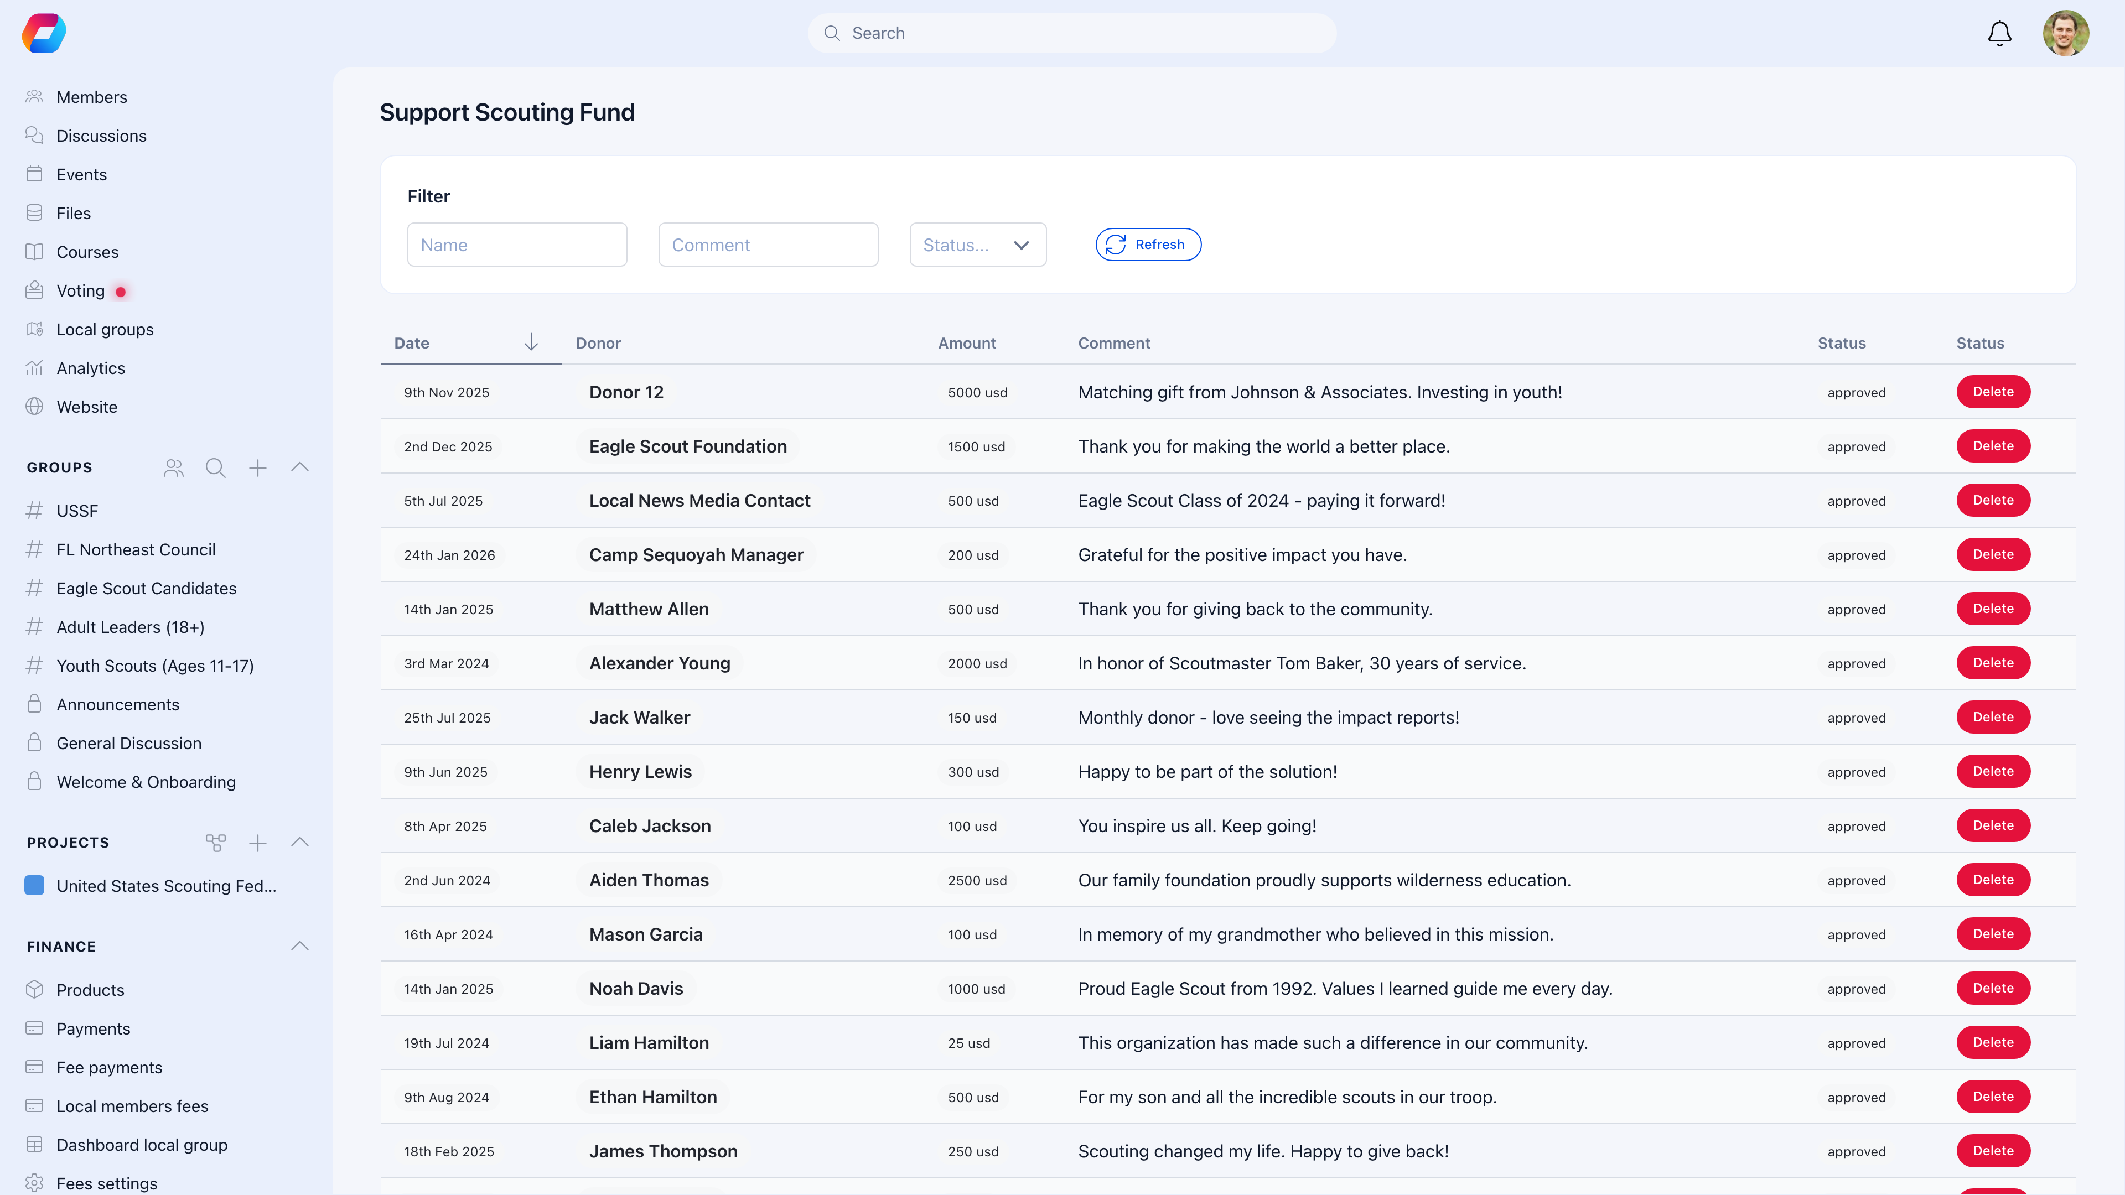Collapse the Projects section
The image size is (2125, 1195).
(300, 842)
